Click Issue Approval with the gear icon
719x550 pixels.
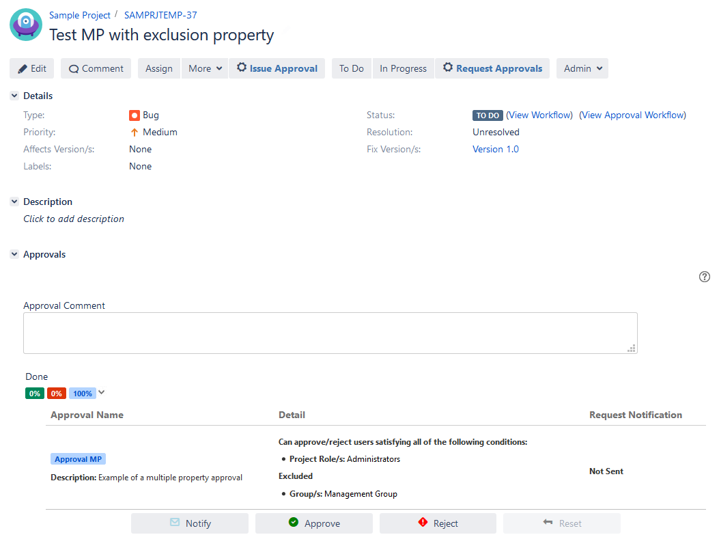click(277, 68)
